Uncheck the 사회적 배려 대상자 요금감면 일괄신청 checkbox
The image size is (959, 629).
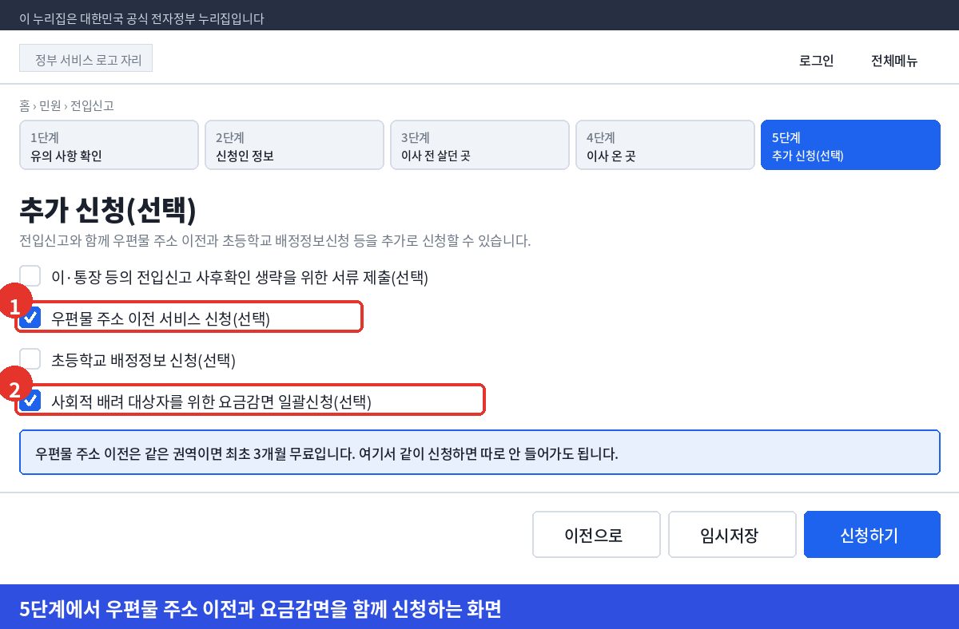point(30,402)
